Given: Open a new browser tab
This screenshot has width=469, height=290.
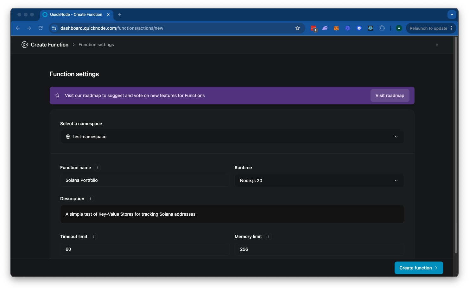Looking at the screenshot, I should tap(120, 15).
